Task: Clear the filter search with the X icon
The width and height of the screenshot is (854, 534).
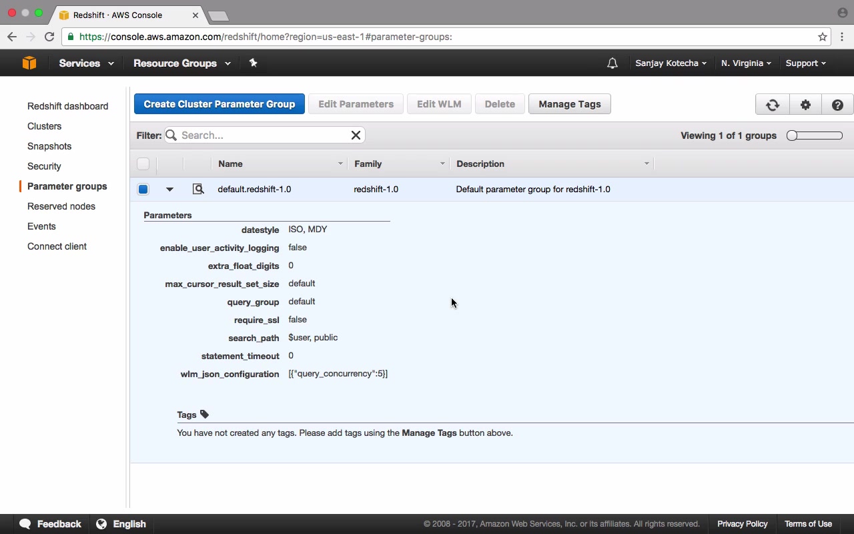Action: click(x=356, y=135)
